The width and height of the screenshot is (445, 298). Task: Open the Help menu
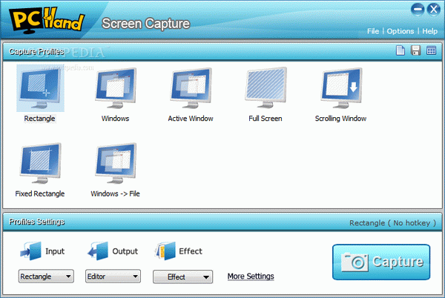click(x=429, y=31)
